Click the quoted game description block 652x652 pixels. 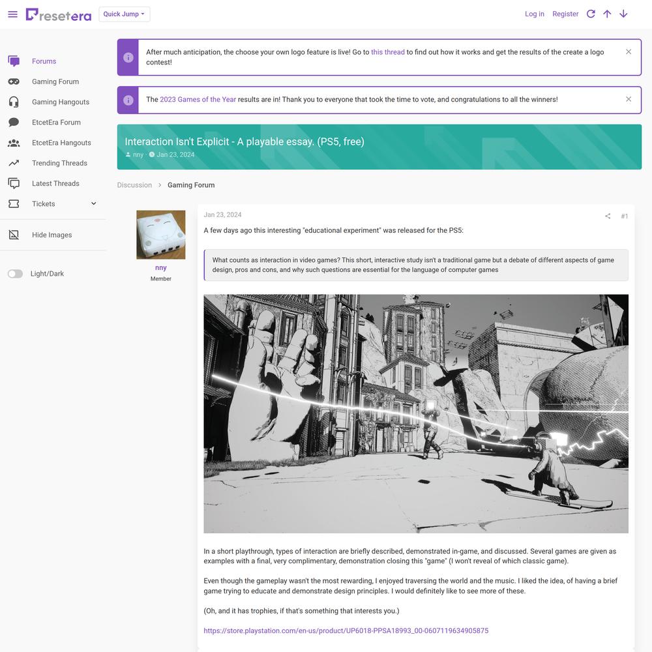(x=416, y=265)
